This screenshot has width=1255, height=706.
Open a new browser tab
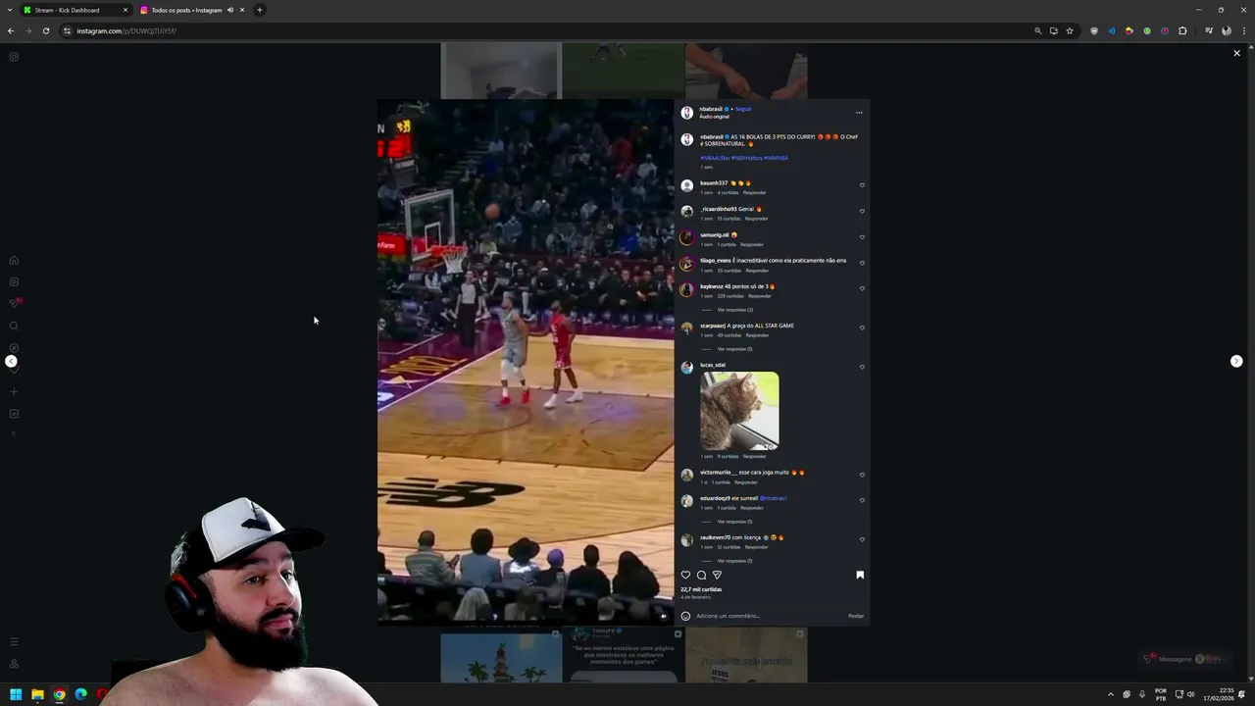260,10
